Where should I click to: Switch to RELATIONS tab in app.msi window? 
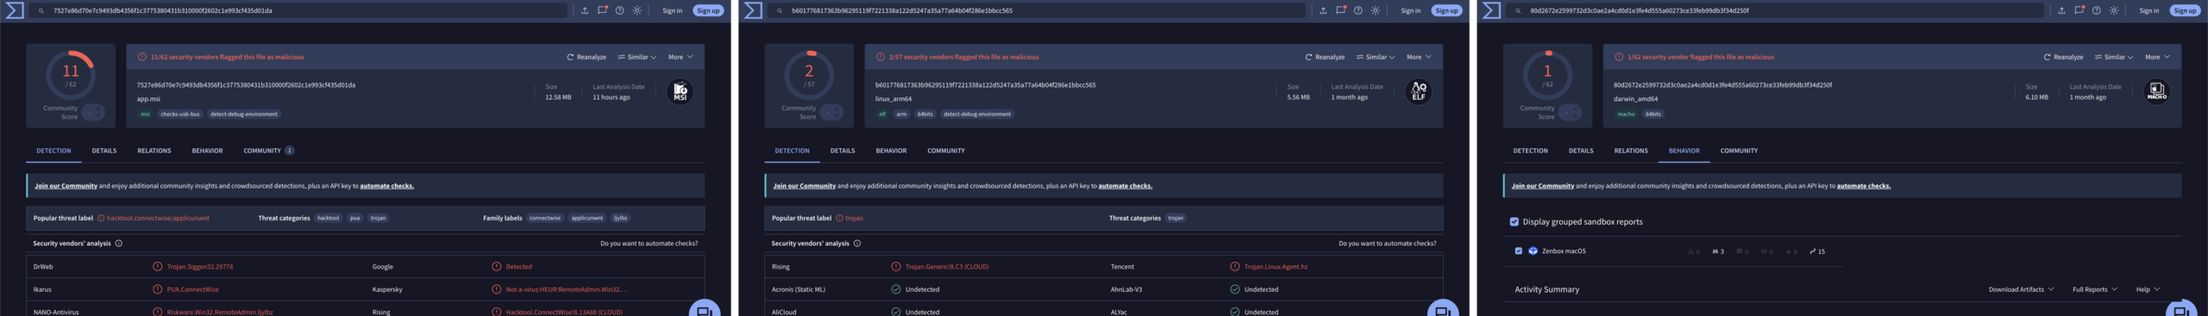coord(154,151)
